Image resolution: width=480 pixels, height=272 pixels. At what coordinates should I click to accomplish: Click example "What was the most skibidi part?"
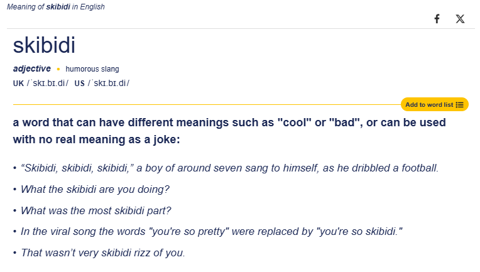[x=95, y=210]
